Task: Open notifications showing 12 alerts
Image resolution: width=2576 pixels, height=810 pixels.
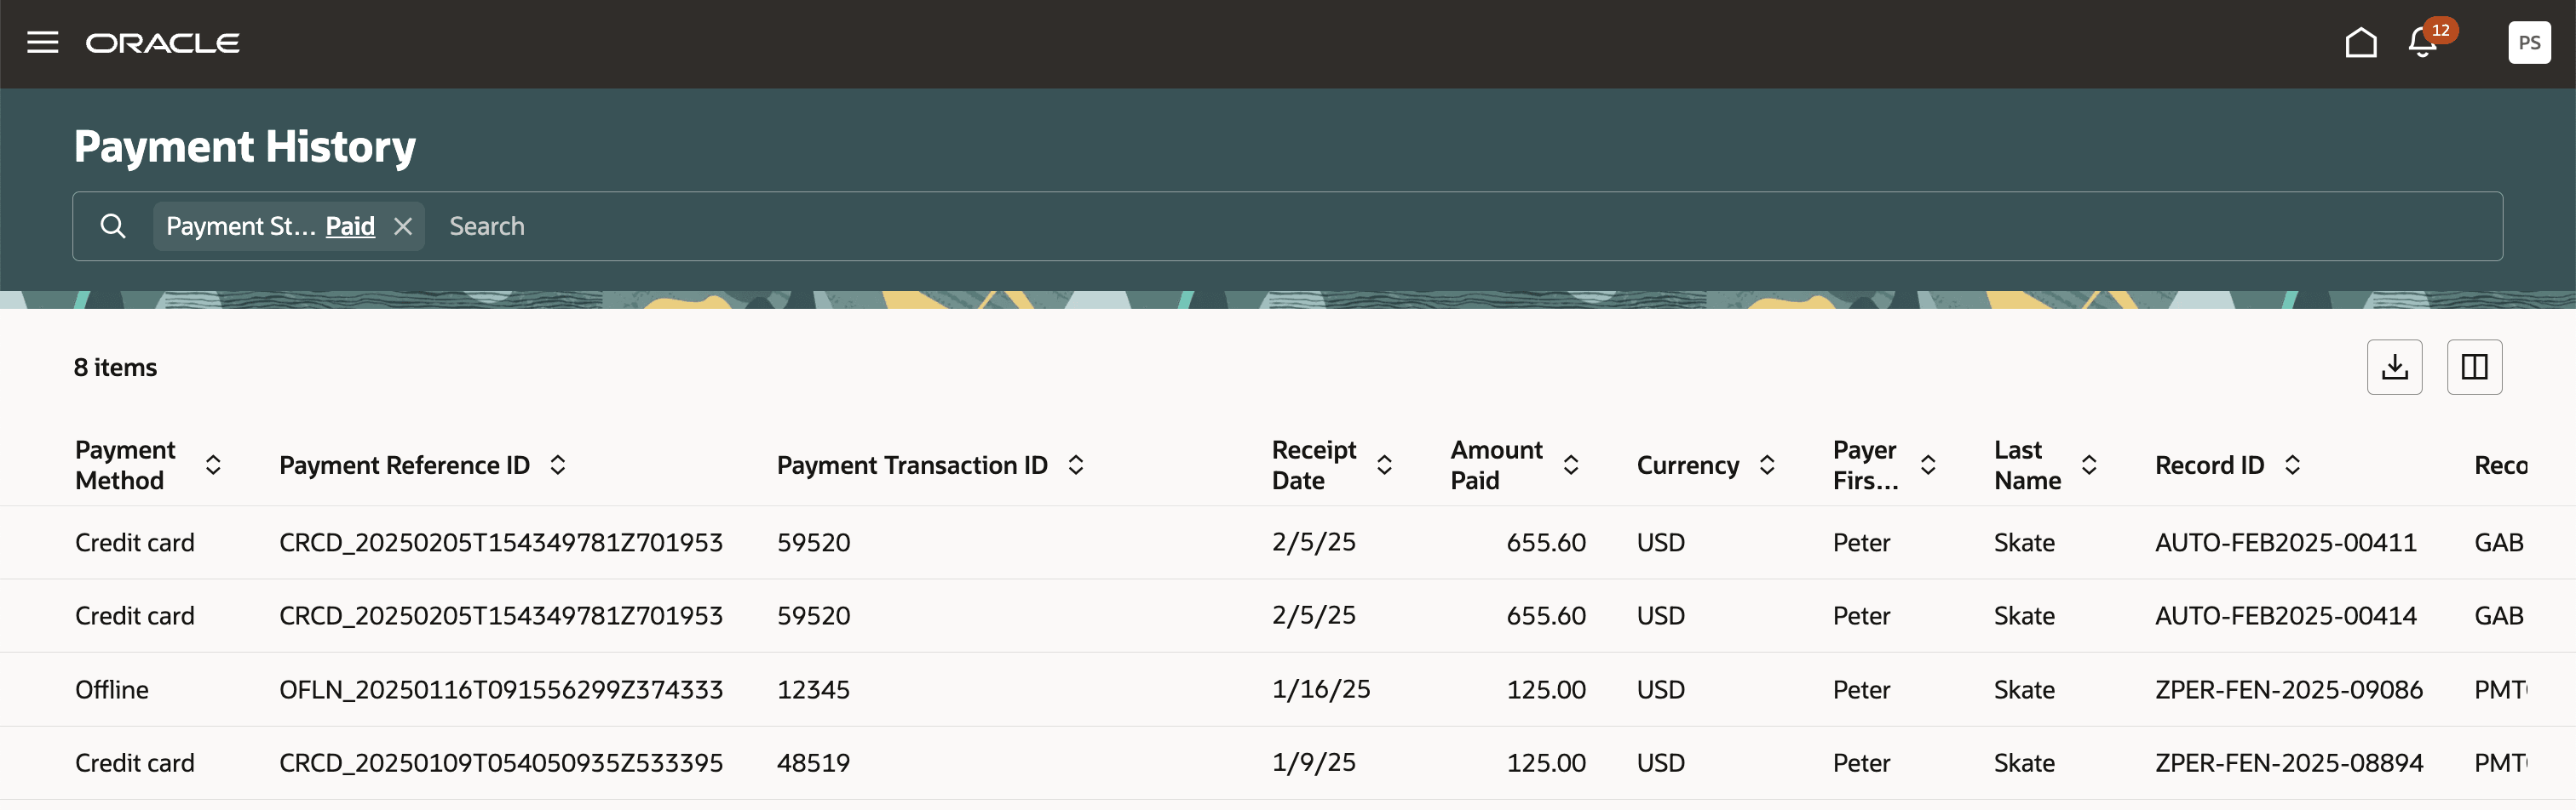Action: (2421, 44)
